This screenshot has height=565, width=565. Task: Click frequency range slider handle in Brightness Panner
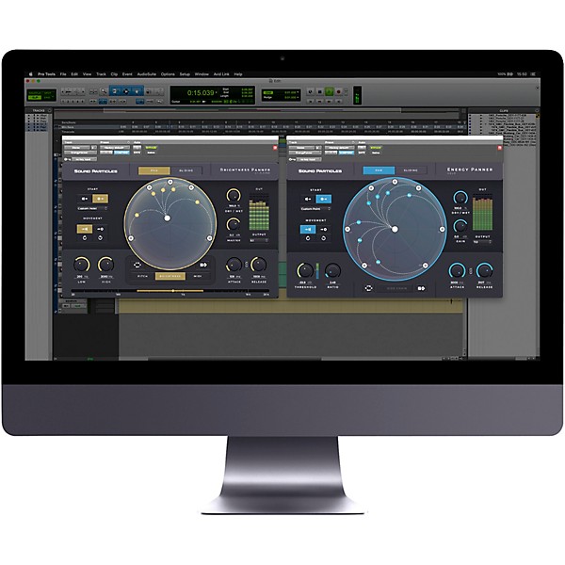(173, 290)
